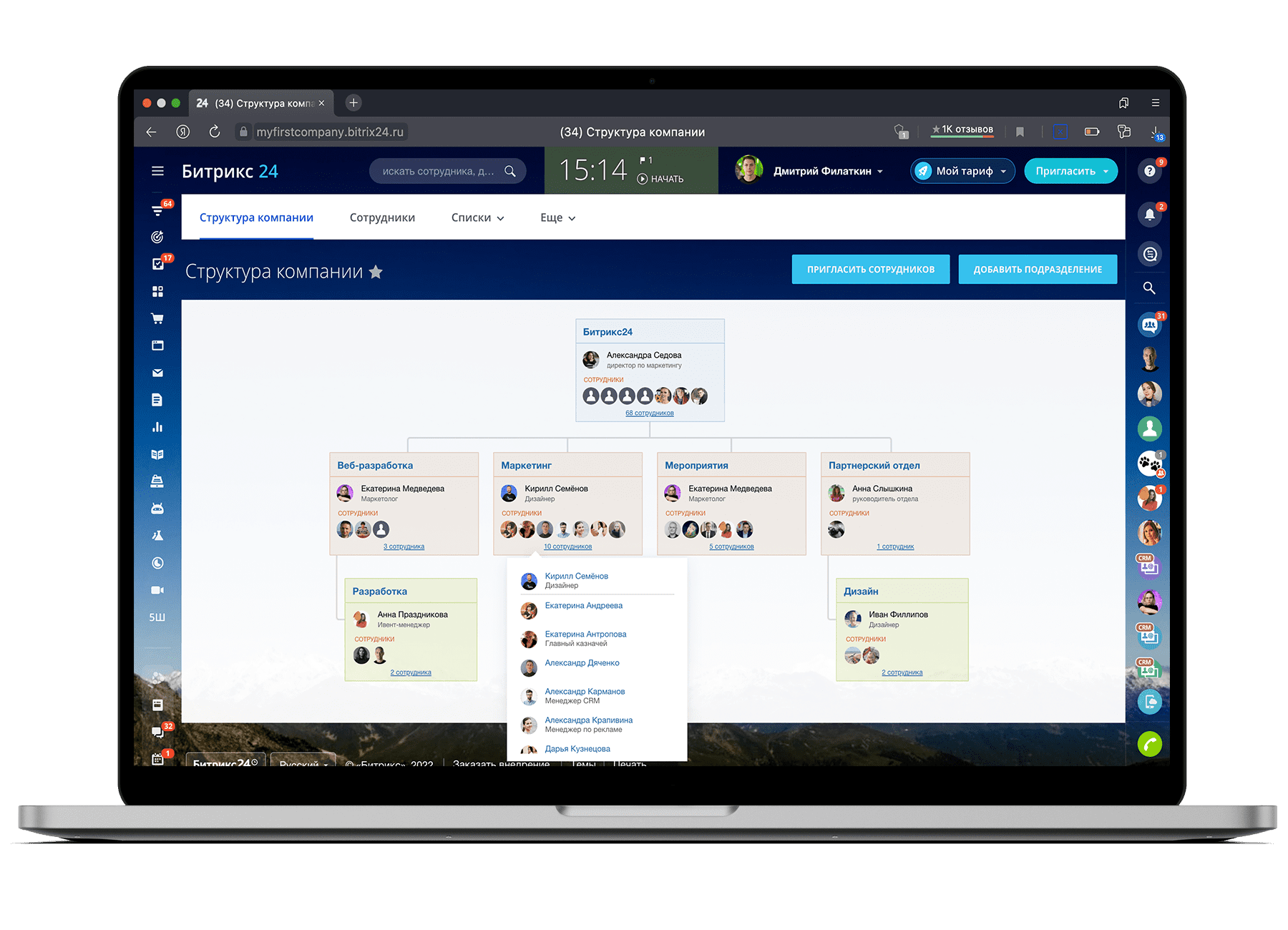
Task: Open the Мой тариф dropdown
Action: pyautogui.click(x=962, y=171)
